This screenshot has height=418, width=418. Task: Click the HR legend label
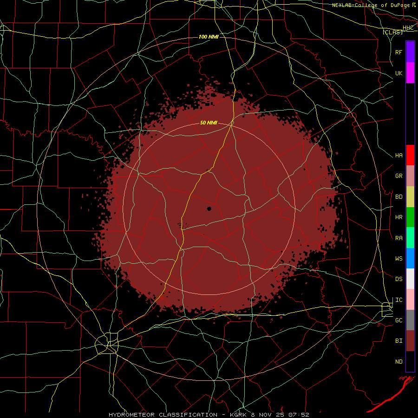(398, 217)
